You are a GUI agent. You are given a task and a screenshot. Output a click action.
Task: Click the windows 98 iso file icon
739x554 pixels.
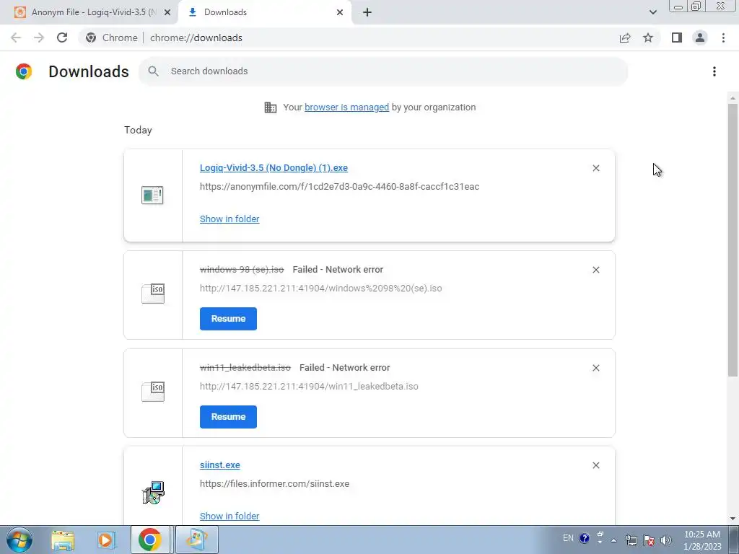click(x=153, y=294)
